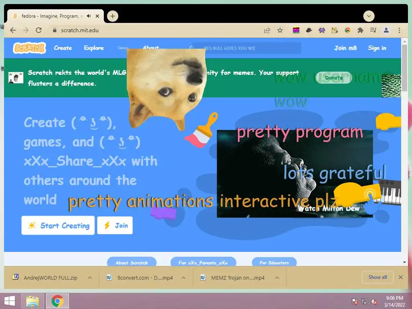
Task: Open the Chrome profile avatar
Action: coord(386,31)
